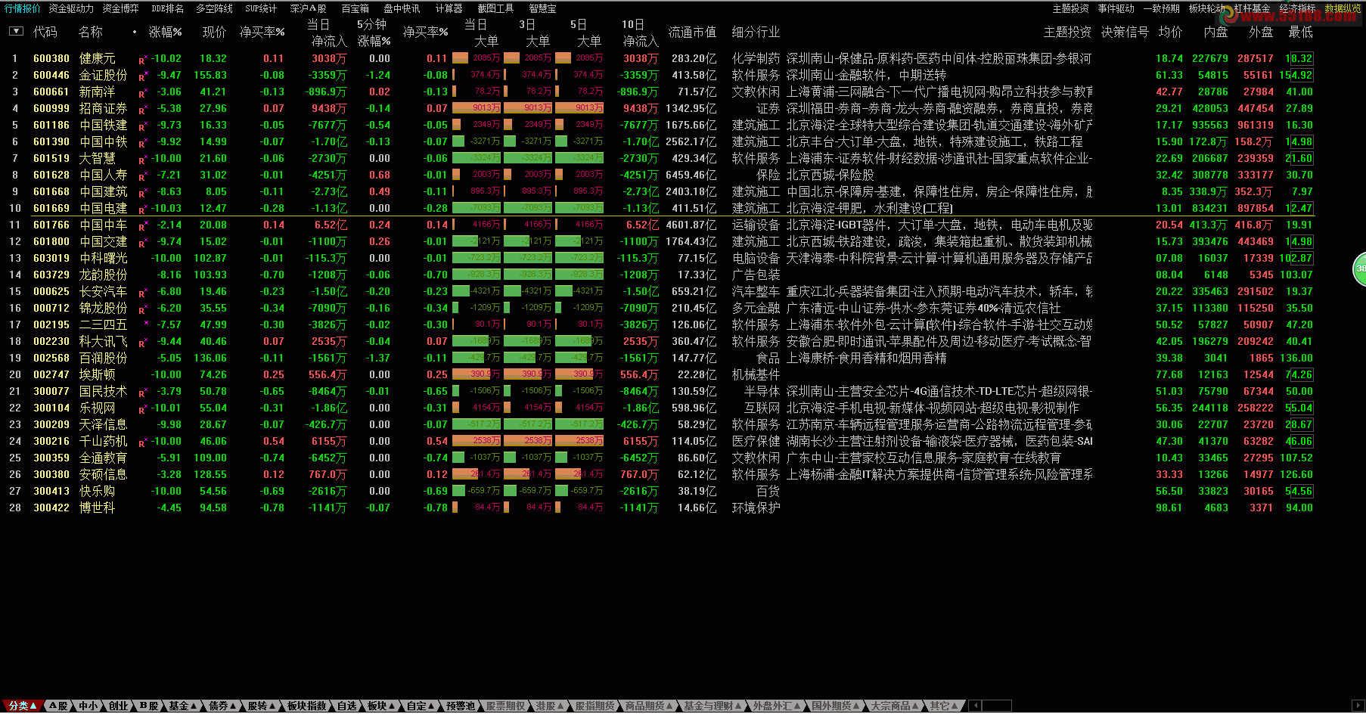The height and width of the screenshot is (714, 1366).
Task: Open 盘中快讯 news
Action: [402, 8]
